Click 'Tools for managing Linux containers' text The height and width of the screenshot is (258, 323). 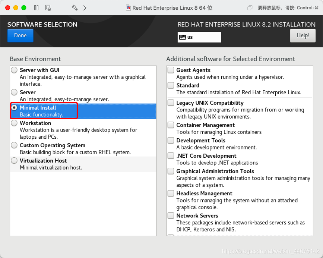(219, 132)
